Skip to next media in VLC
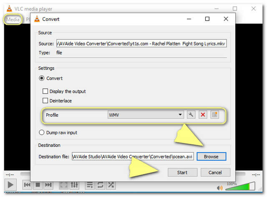 48,185
